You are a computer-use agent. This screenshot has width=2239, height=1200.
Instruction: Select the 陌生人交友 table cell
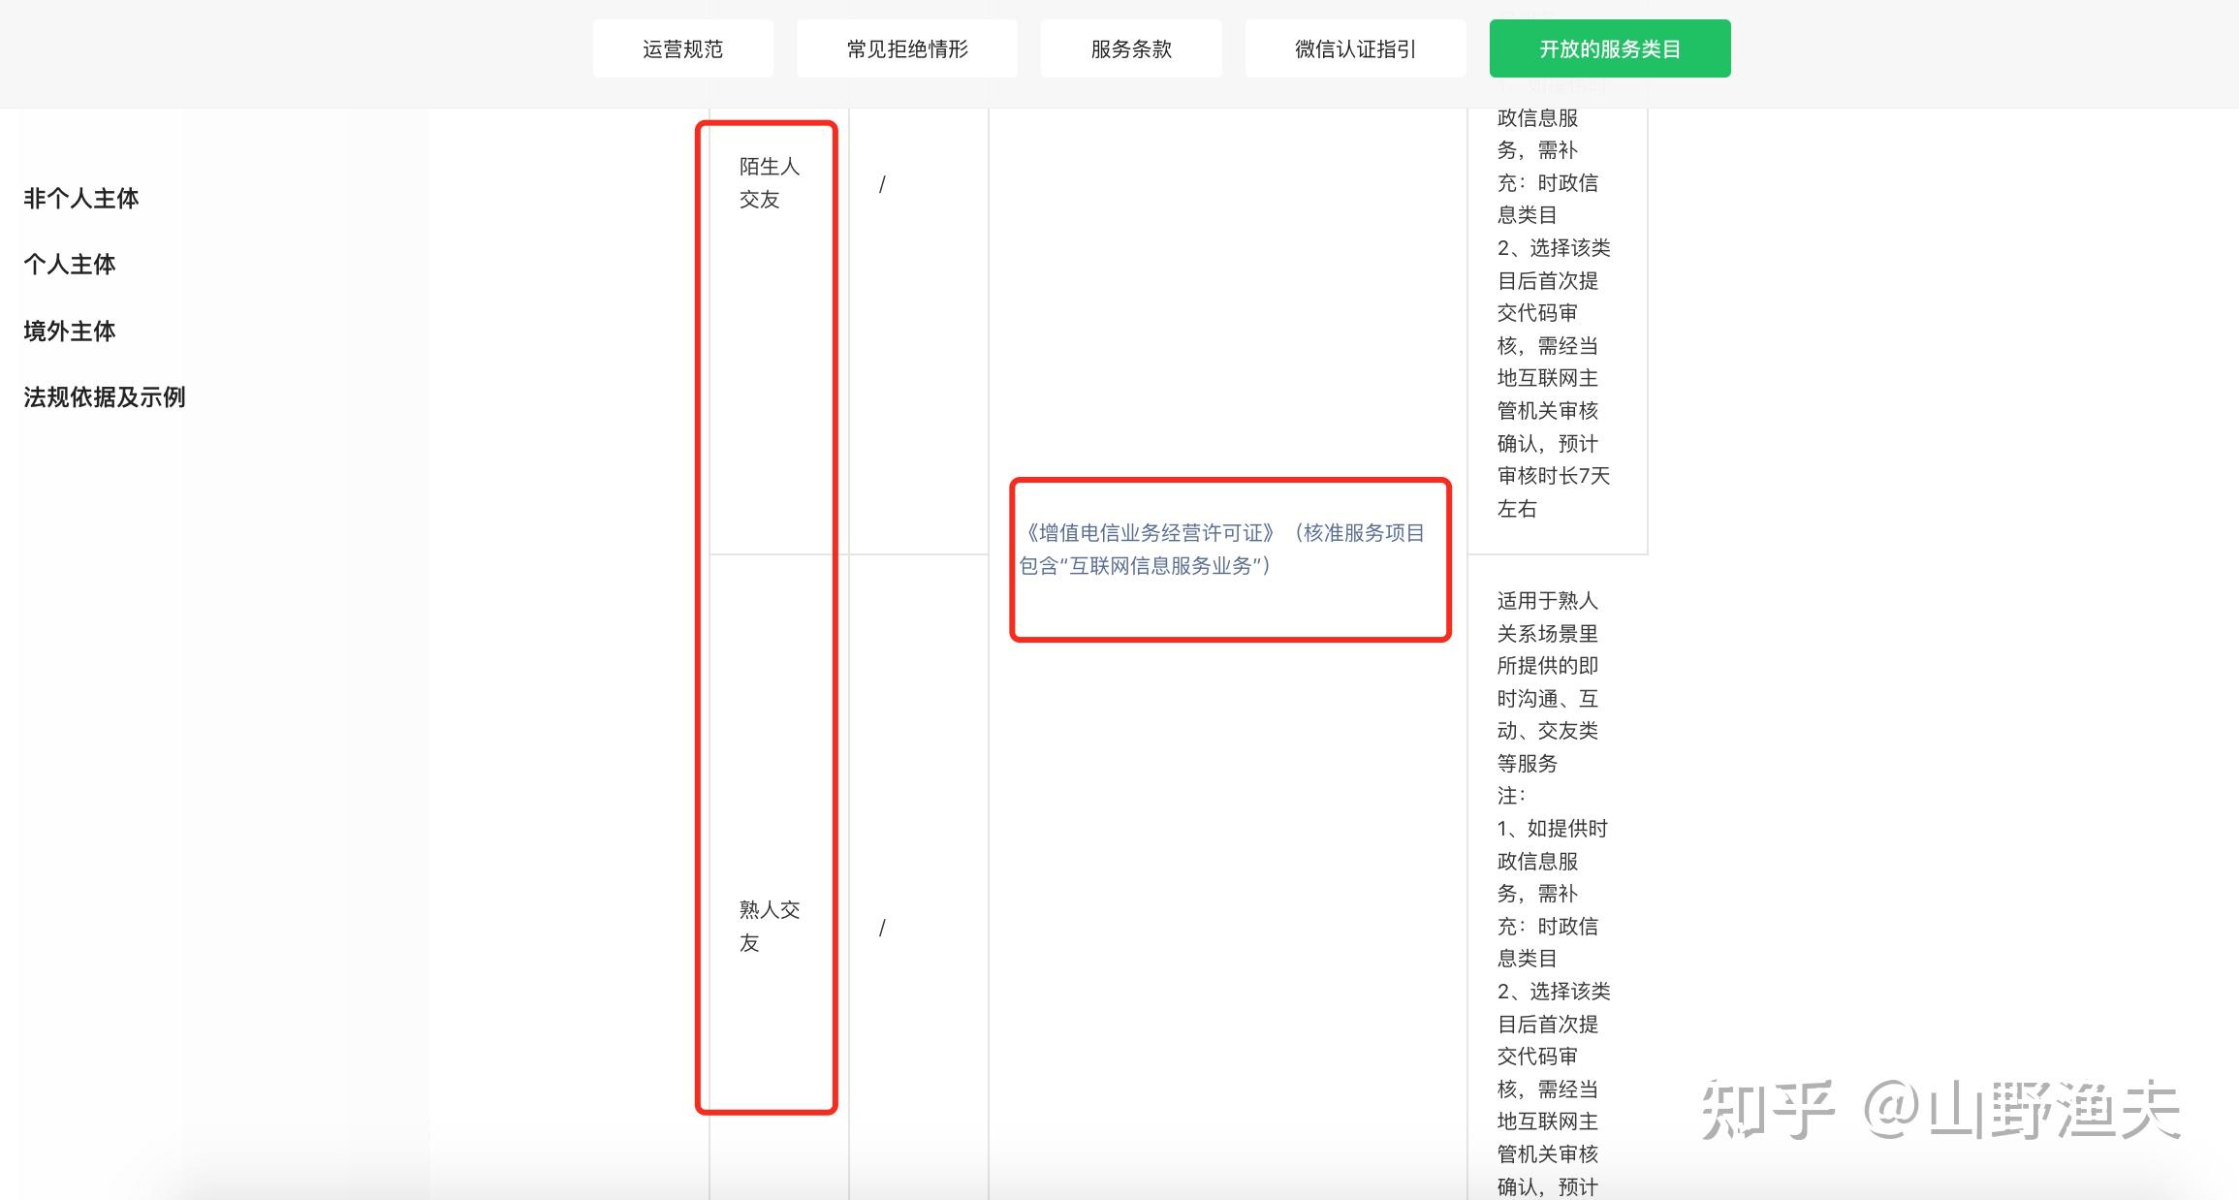pos(768,182)
